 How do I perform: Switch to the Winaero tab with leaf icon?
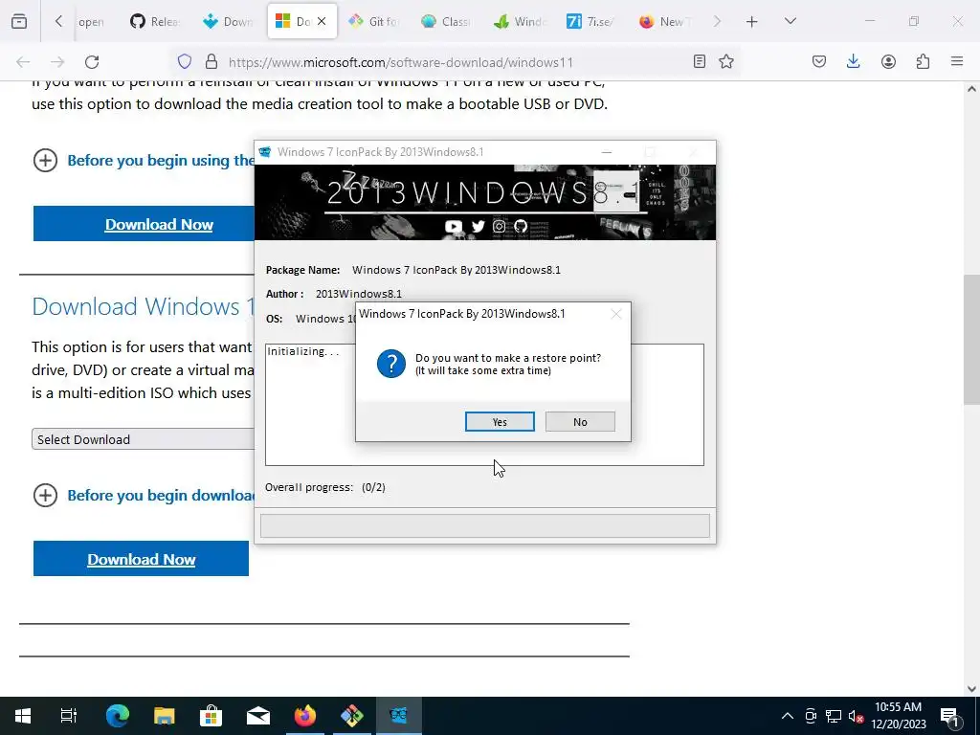coord(518,22)
